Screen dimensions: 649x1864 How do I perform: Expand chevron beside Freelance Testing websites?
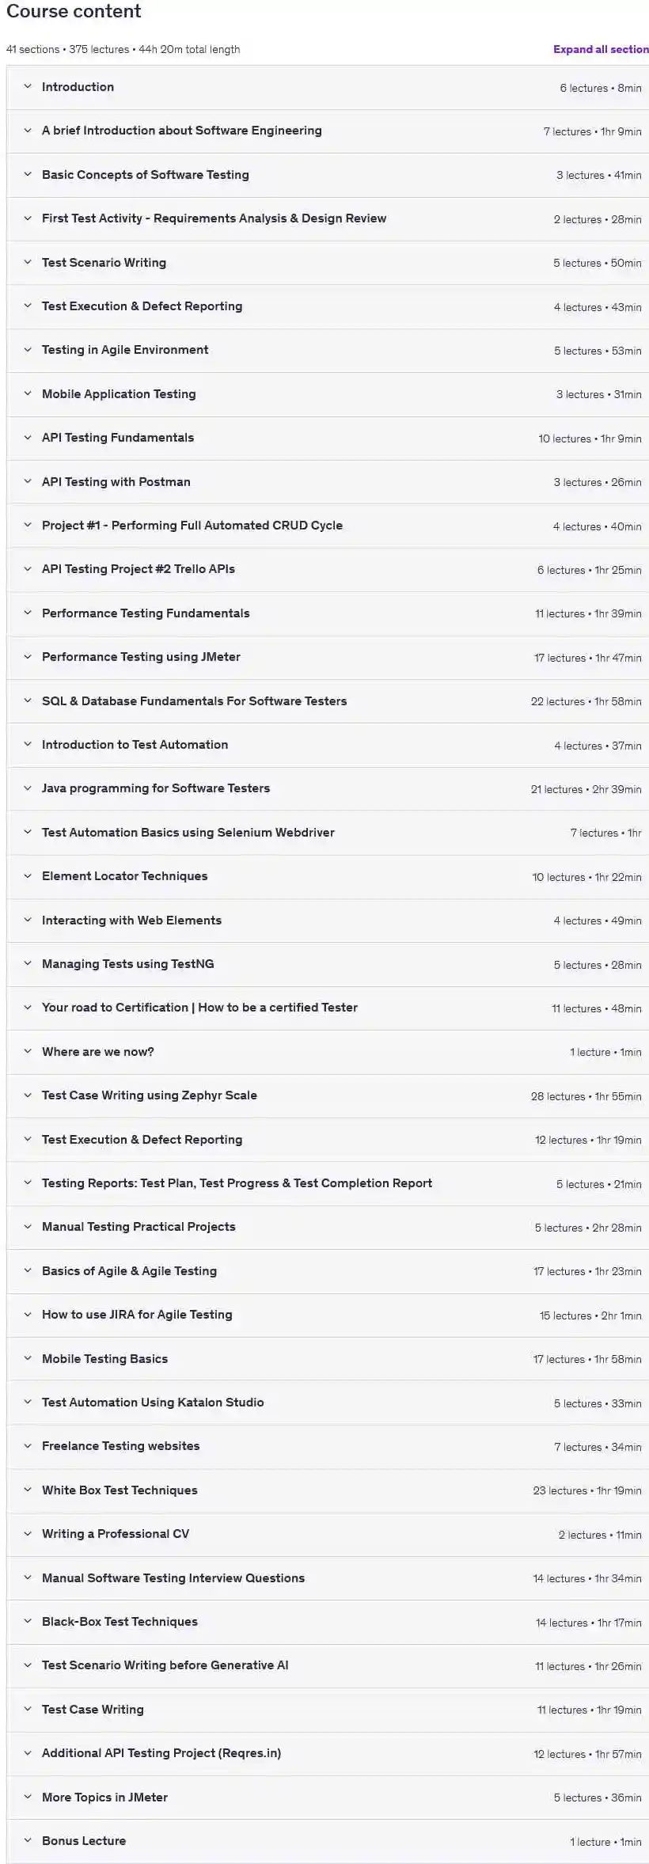[x=27, y=1446]
